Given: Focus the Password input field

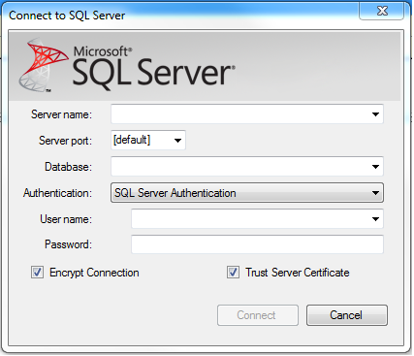Looking at the screenshot, I should 257,244.
